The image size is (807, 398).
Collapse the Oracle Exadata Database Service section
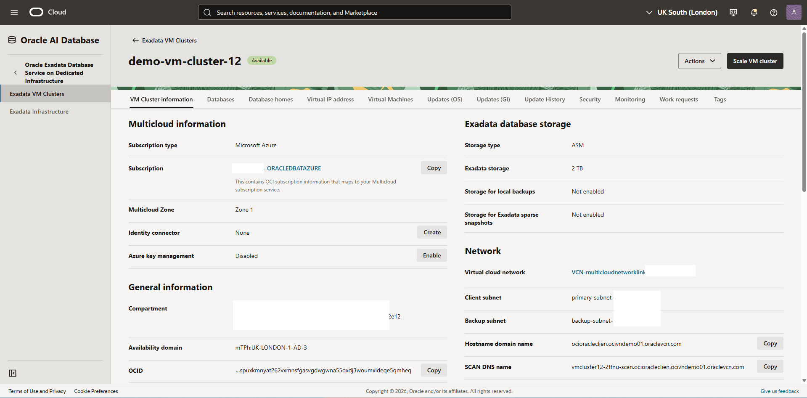(16, 72)
